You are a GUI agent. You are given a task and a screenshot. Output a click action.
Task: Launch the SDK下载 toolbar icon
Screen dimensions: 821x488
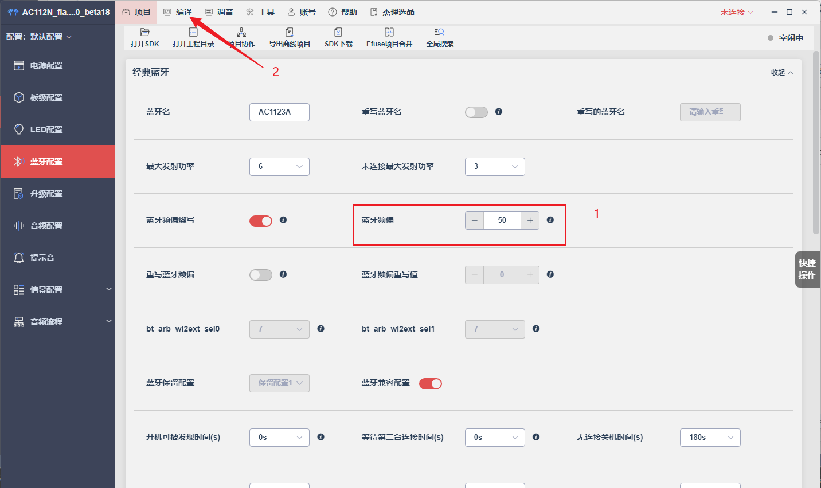(x=338, y=37)
